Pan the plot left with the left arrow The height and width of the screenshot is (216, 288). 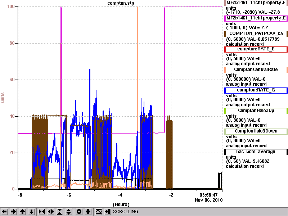[x=4, y=212]
